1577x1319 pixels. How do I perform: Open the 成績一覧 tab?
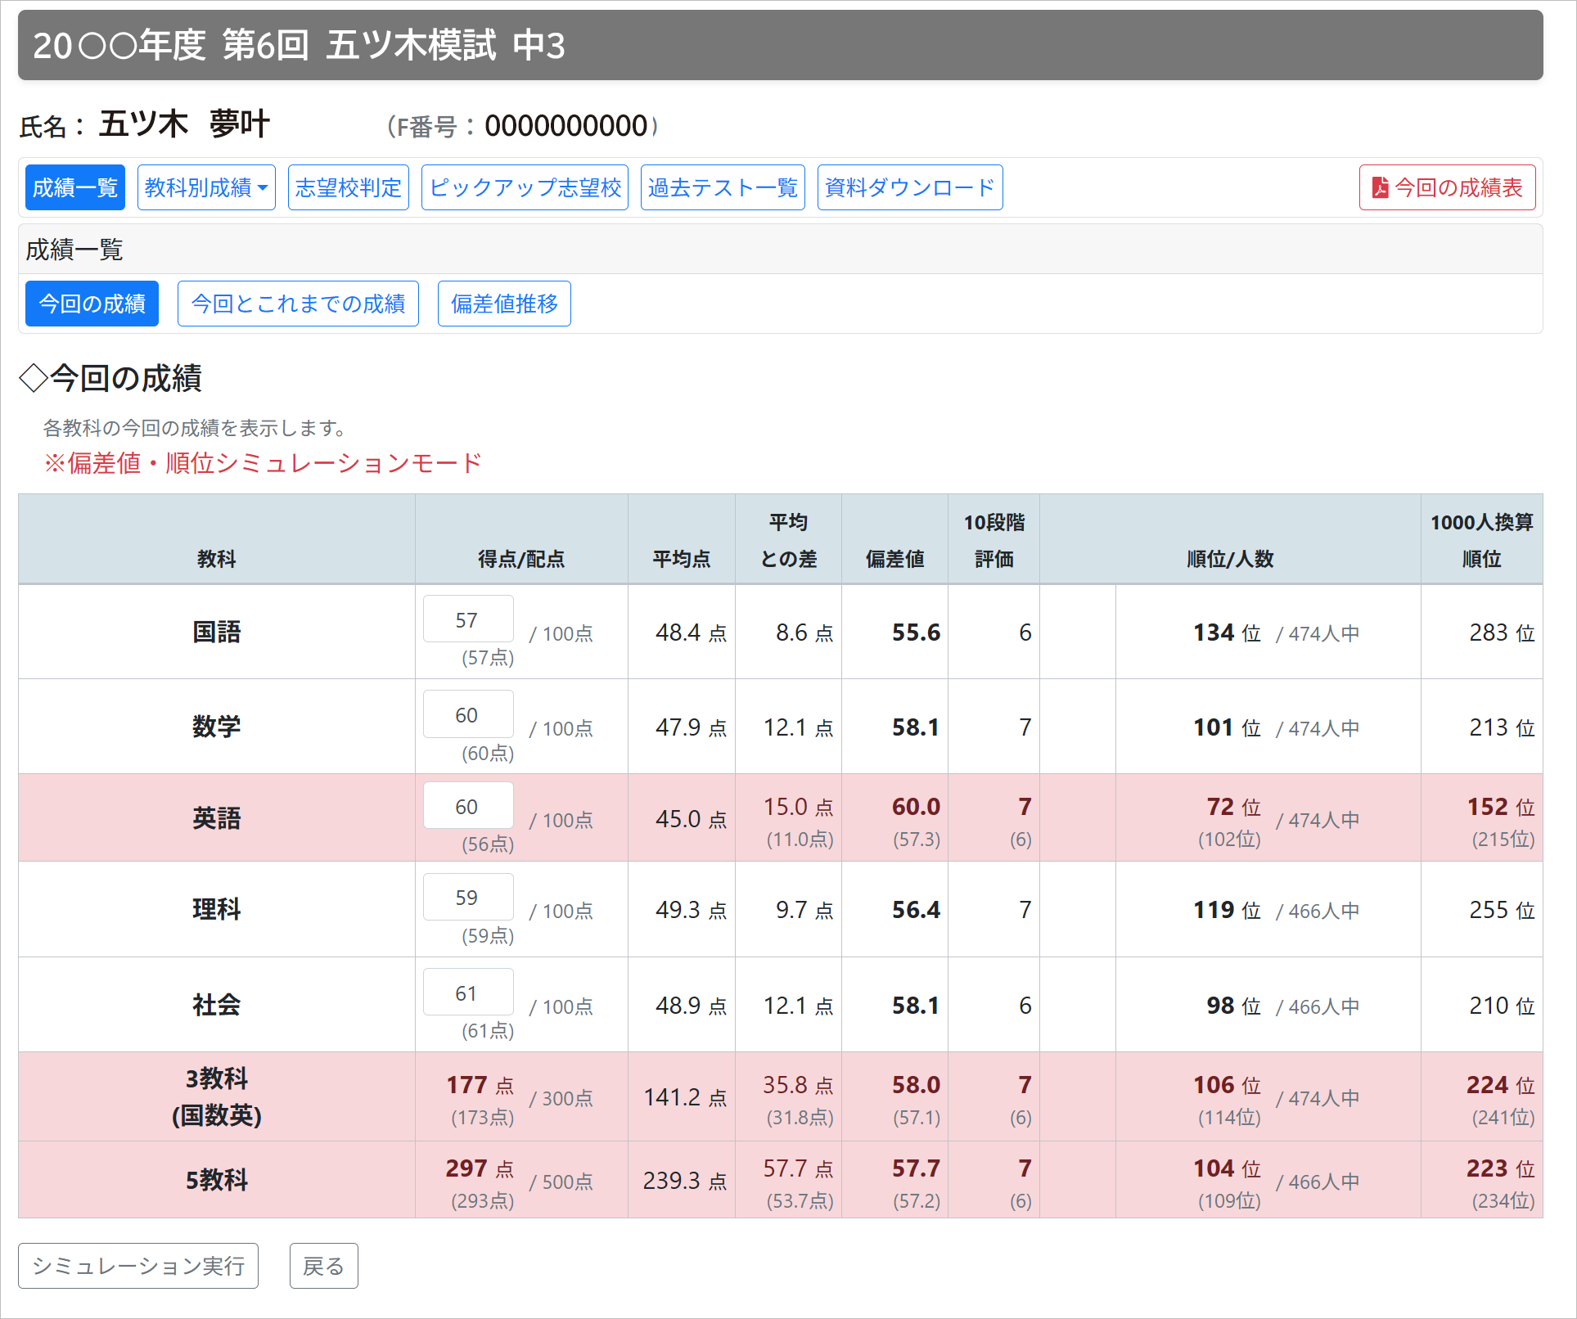pos(75,188)
